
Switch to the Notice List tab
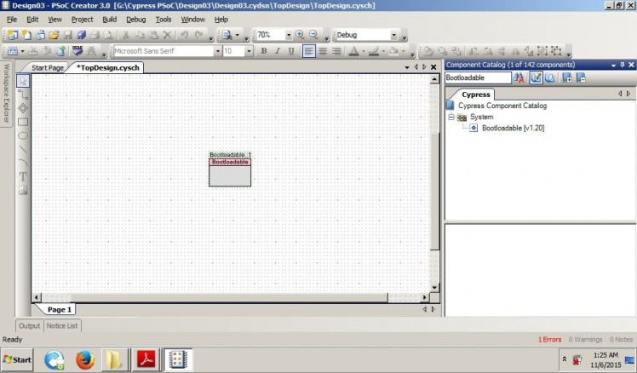tap(62, 326)
